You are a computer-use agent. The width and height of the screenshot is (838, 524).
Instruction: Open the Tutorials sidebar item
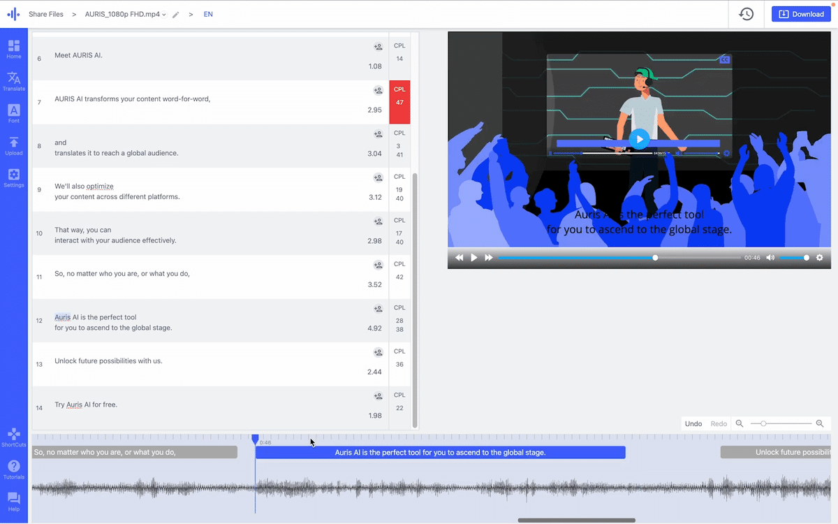click(x=14, y=470)
